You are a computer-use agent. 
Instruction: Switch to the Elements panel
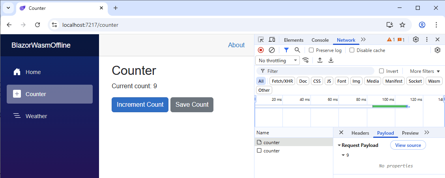click(294, 40)
